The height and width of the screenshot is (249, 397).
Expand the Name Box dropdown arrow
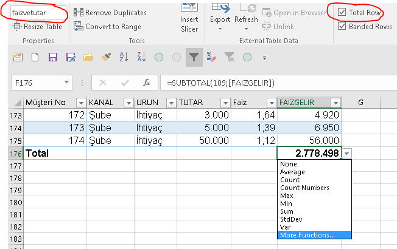point(68,83)
